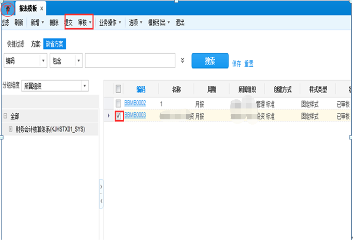Click the filter value text input
The width and height of the screenshot is (353, 241).
tap(130, 61)
